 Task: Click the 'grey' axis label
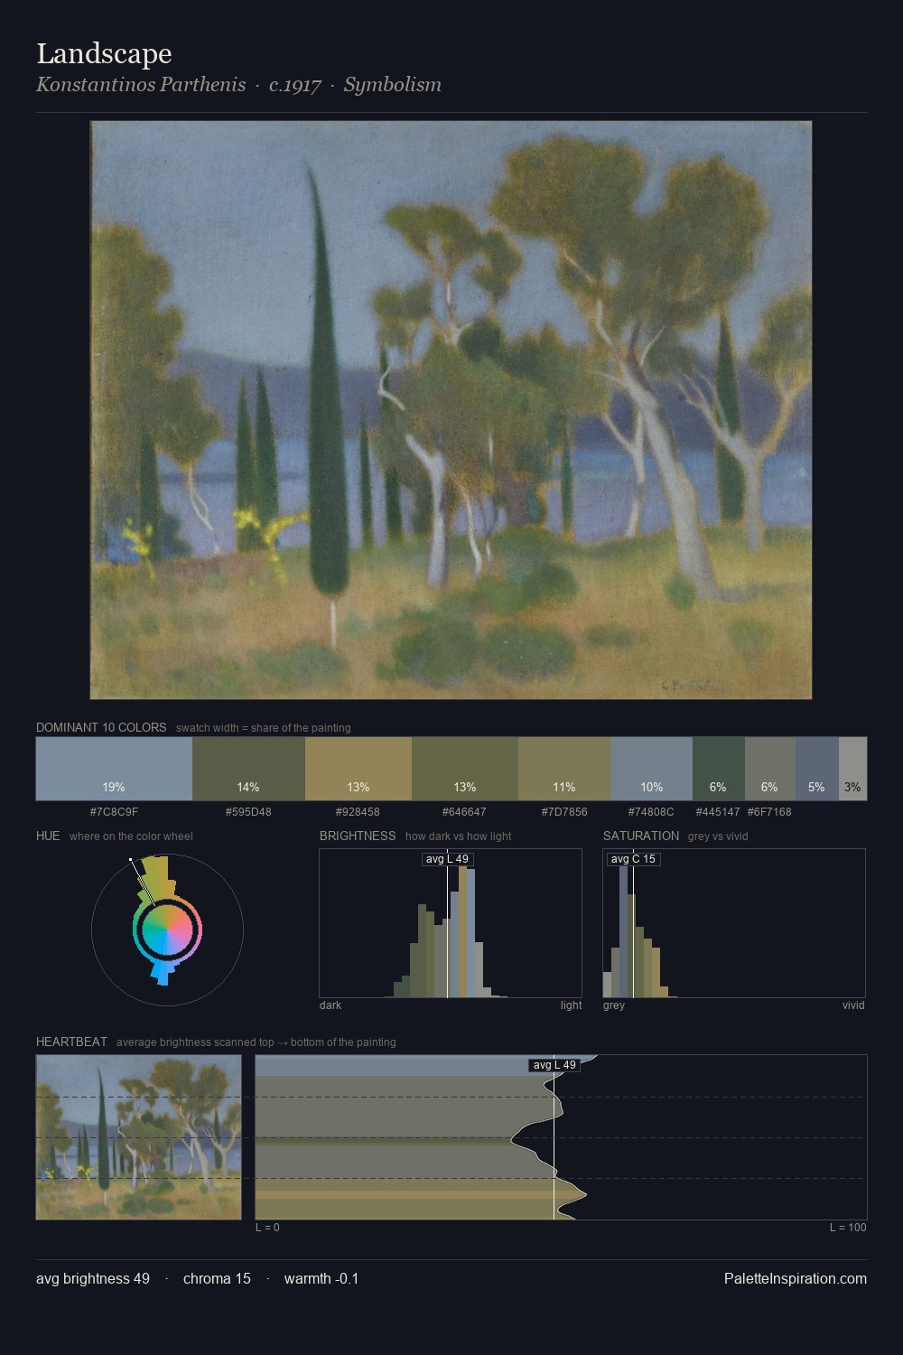coord(614,1005)
